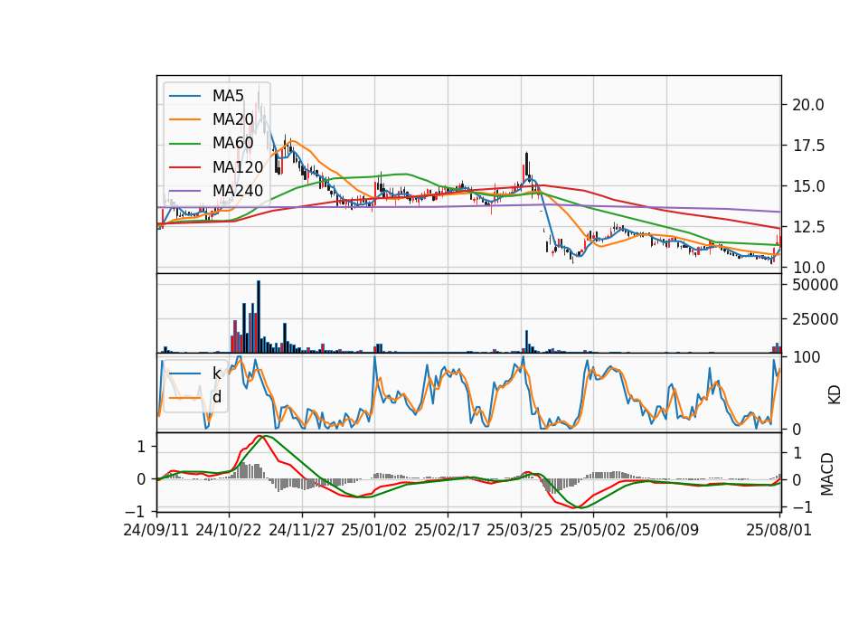
Task: Click the 10.0 price axis label
Action: click(x=808, y=268)
